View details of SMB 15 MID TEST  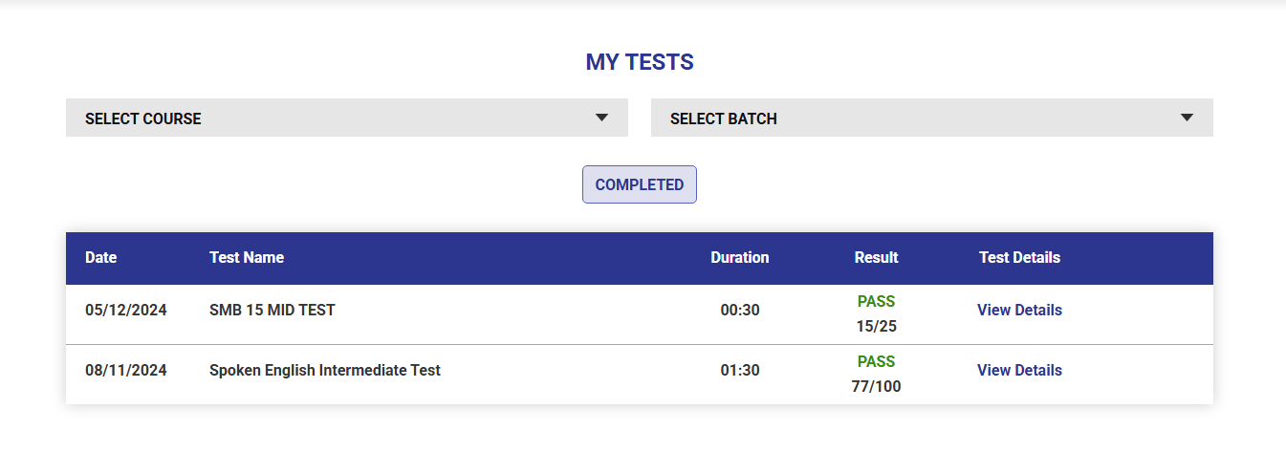pos(1019,310)
